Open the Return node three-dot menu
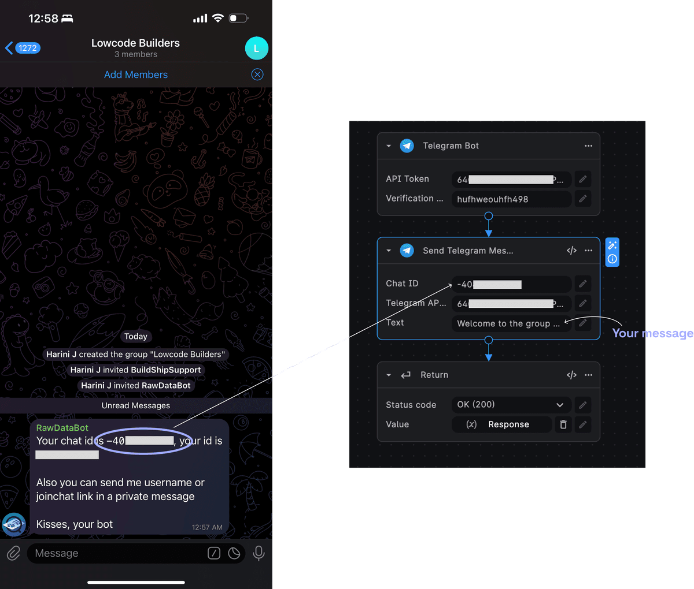The image size is (694, 589). (x=588, y=375)
